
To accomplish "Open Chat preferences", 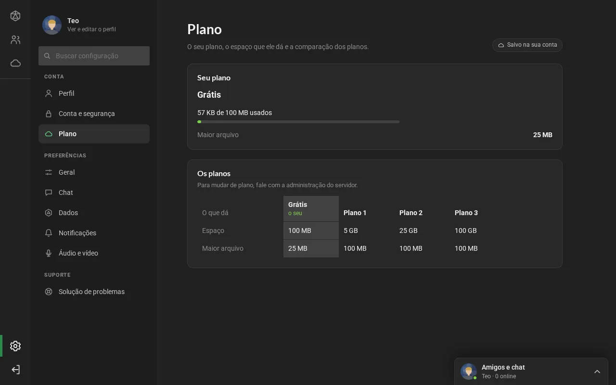I will pyautogui.click(x=94, y=192).
